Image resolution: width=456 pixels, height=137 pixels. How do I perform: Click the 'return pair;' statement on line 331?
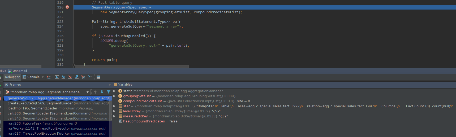coord(105,60)
